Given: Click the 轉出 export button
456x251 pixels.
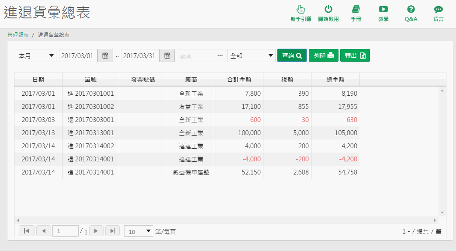Looking at the screenshot, I should (355, 56).
